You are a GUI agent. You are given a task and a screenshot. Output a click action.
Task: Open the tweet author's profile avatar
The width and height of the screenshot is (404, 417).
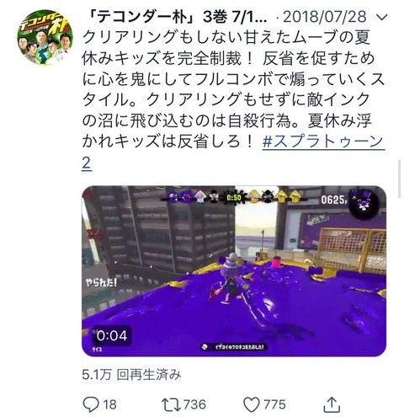(45, 37)
